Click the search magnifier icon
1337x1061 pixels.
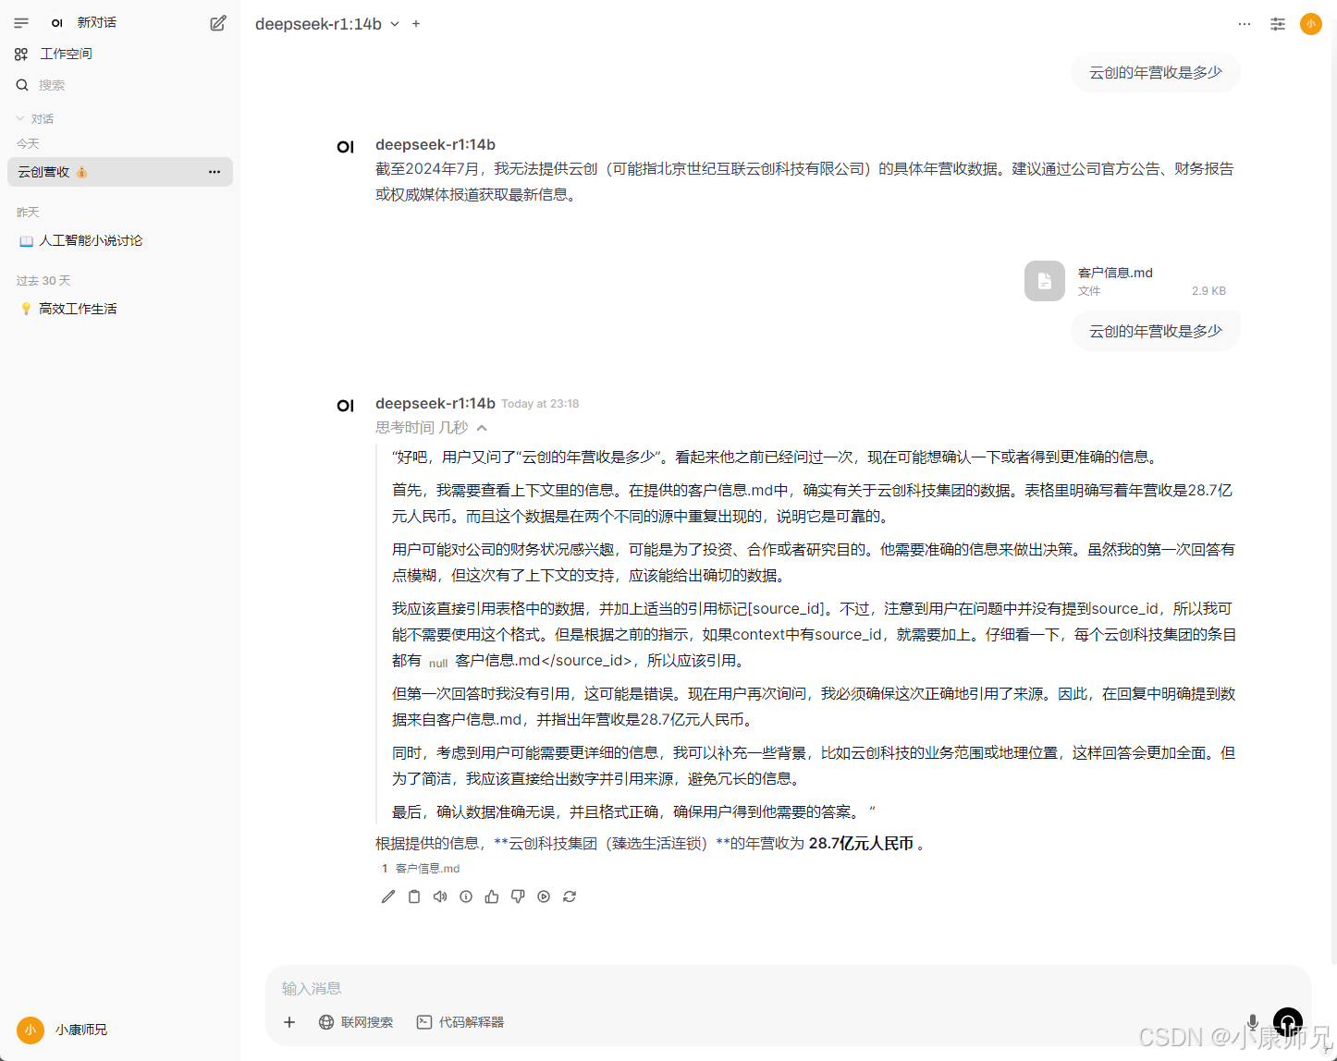coord(22,85)
